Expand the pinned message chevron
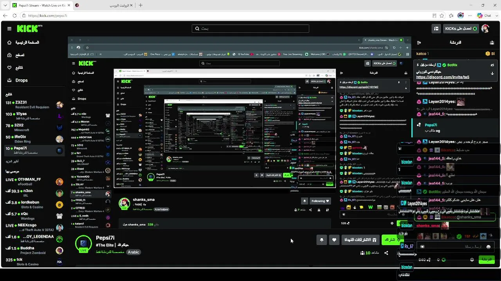 [x=492, y=73]
